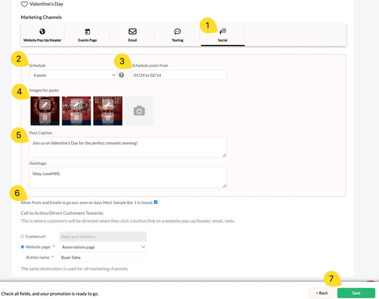The image size is (379, 299).
Task: Click the Social media icon
Action: tap(223, 31)
